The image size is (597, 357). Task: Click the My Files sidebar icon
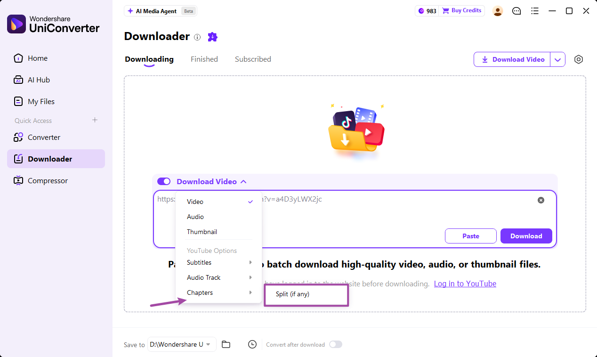point(18,102)
